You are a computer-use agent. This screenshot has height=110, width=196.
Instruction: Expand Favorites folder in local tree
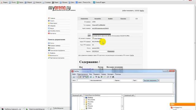84,102
